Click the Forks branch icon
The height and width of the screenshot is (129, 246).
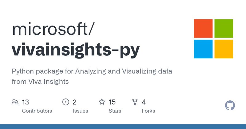click(x=135, y=102)
